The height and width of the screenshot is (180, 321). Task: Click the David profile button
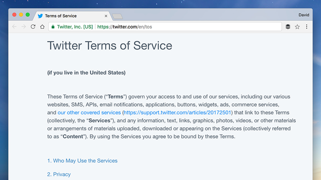[304, 15]
